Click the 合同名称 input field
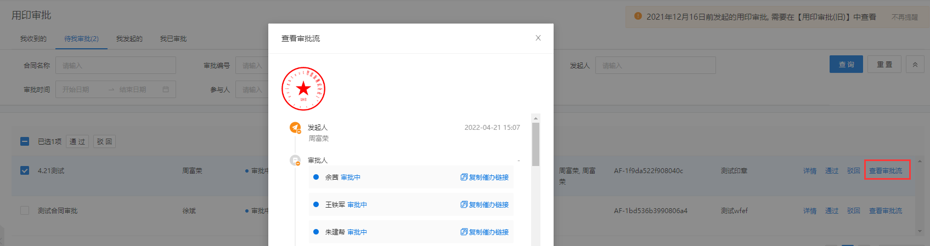This screenshot has width=930, height=246. coord(116,65)
